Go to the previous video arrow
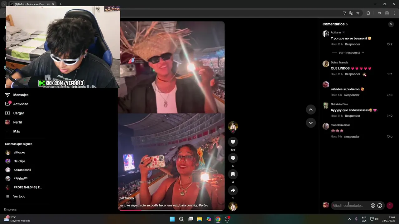This screenshot has height=224, width=399. click(x=311, y=110)
